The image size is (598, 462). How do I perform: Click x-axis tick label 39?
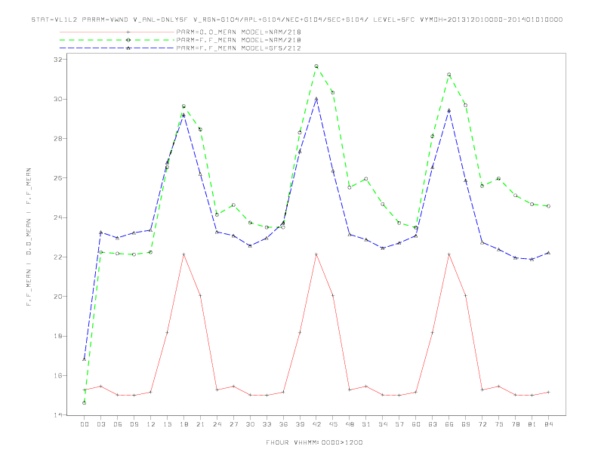[300, 424]
